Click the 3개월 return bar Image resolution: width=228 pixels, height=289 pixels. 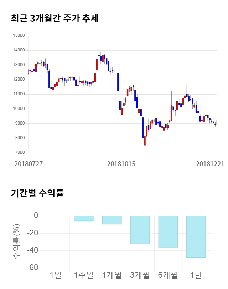(x=140, y=230)
